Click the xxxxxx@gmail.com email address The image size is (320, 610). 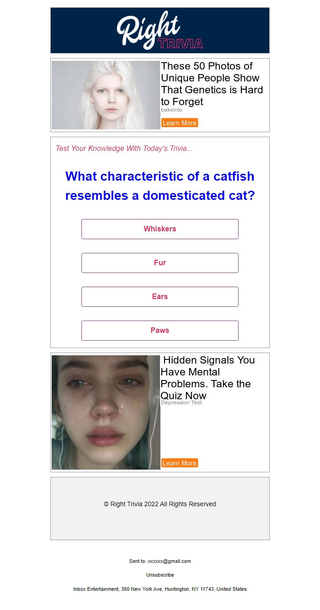[x=169, y=561]
